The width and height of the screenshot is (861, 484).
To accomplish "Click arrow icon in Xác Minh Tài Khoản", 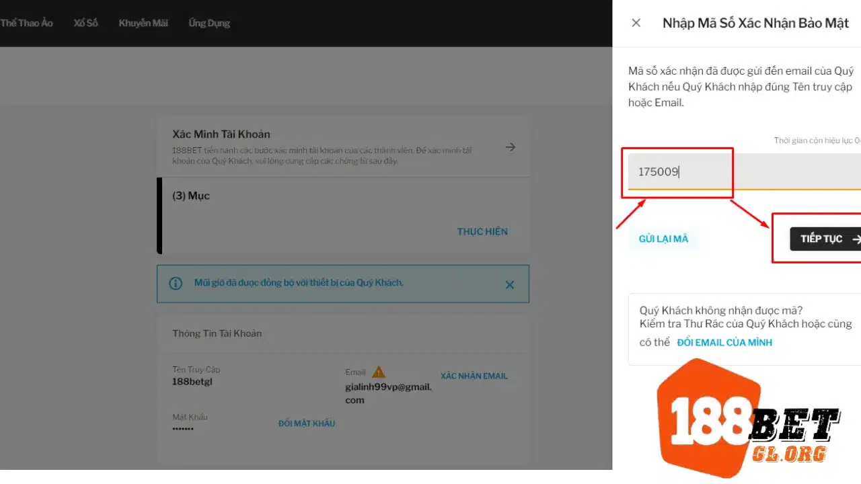I will point(511,147).
